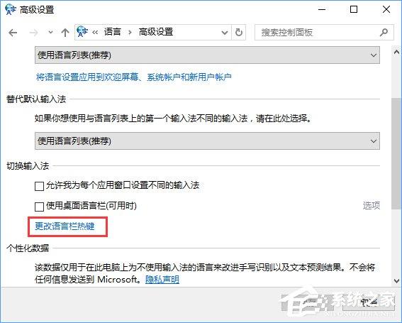Viewport: 402px width, 323px height.
Task: Open recent locations dropdown chevron
Action: [51, 33]
